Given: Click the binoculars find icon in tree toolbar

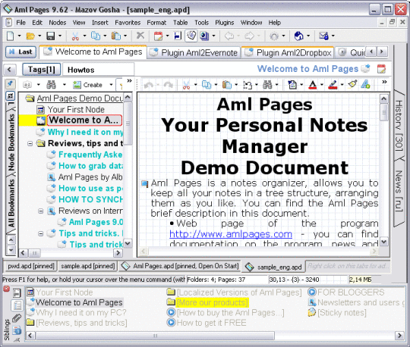Looking at the screenshot, I should (x=52, y=85).
